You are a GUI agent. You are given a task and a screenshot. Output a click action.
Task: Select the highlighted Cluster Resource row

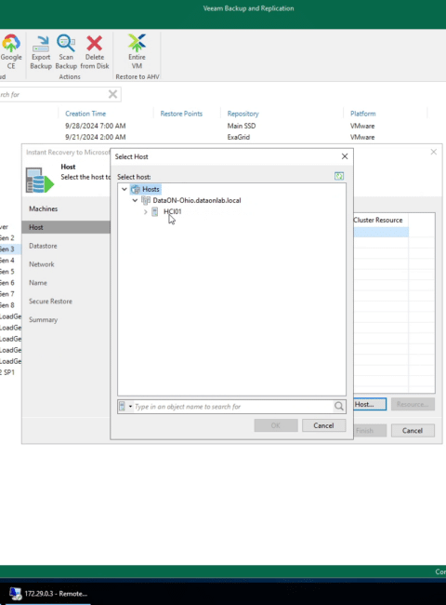[x=381, y=232]
